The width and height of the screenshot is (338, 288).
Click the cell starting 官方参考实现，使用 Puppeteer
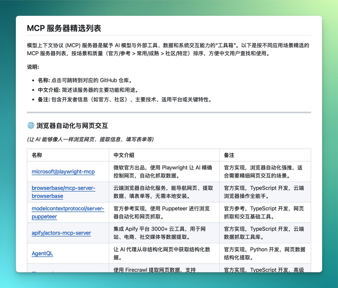tap(164, 213)
